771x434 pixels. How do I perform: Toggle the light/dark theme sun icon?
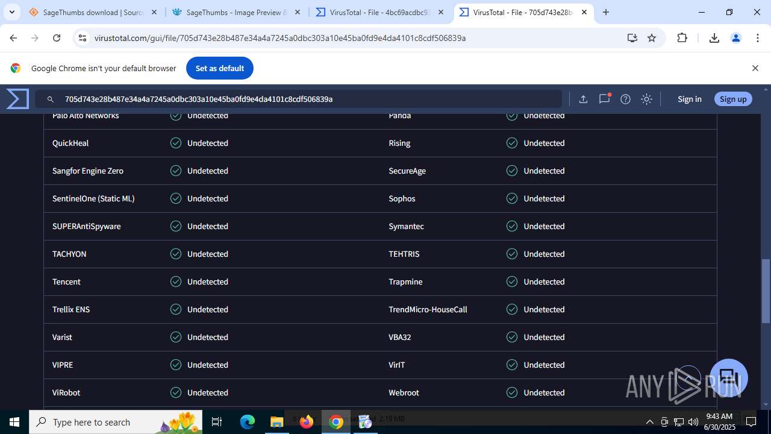coord(646,99)
